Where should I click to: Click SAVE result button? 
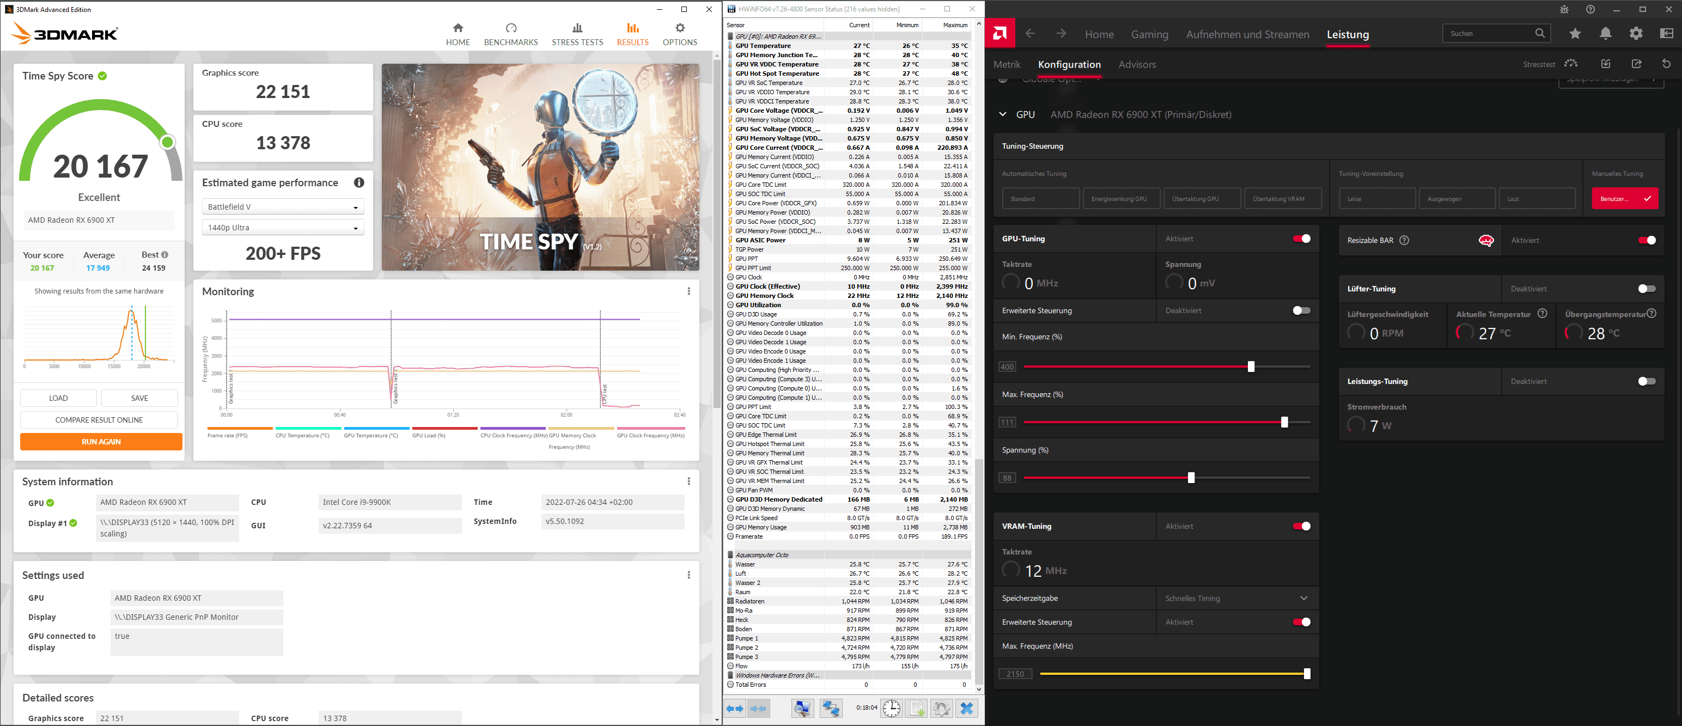click(x=140, y=398)
